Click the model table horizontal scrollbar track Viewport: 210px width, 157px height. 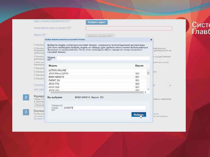pos(97,92)
